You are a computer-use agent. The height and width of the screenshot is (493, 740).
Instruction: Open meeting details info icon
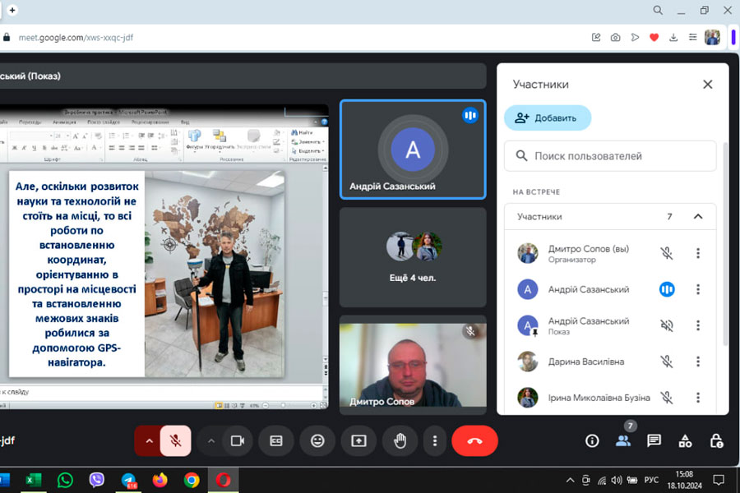point(592,440)
